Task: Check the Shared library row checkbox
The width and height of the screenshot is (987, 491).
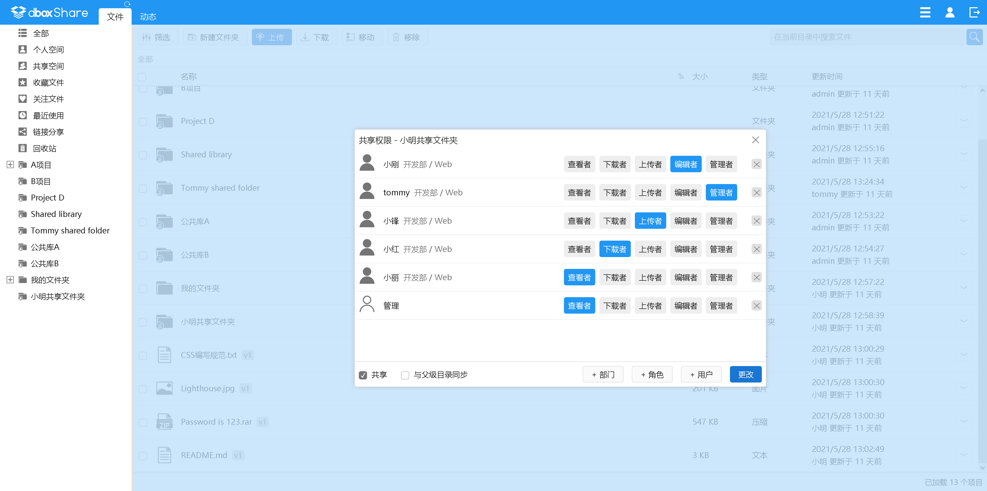Action: pos(143,155)
